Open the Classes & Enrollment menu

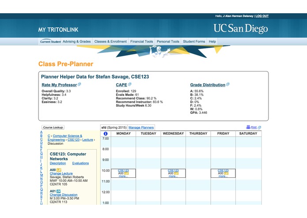point(110,41)
